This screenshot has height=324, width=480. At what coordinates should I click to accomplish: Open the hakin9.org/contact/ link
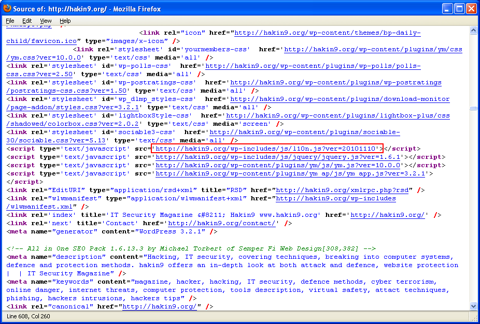point(222,223)
